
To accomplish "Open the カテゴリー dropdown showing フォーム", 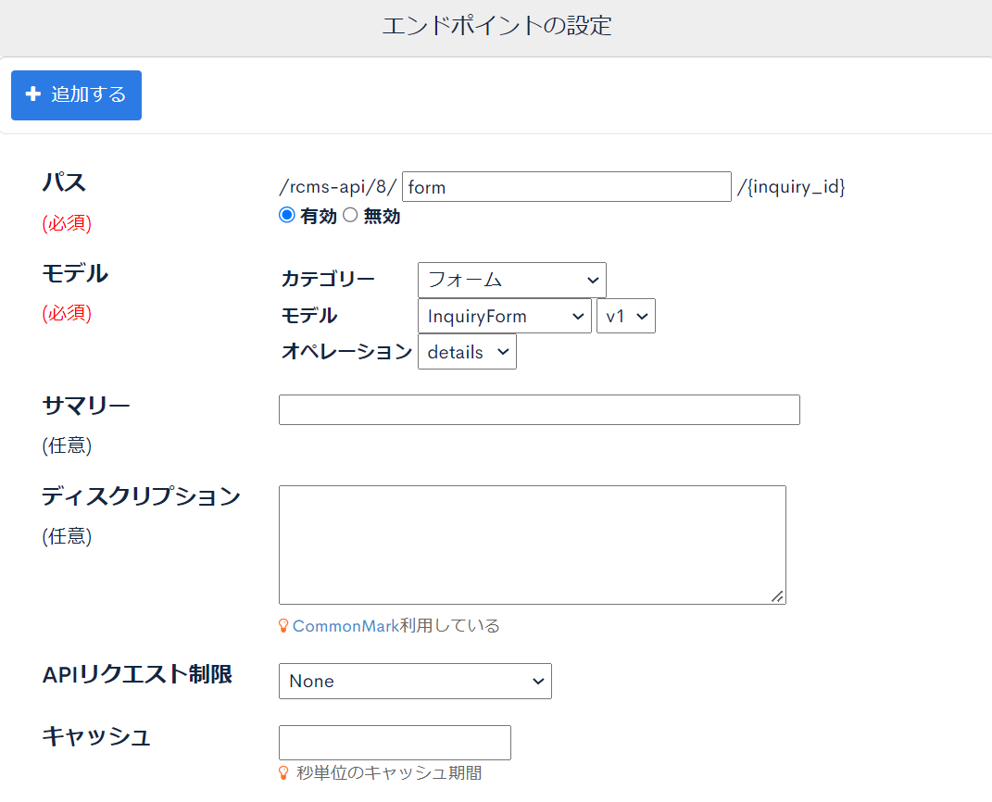I will point(512,280).
